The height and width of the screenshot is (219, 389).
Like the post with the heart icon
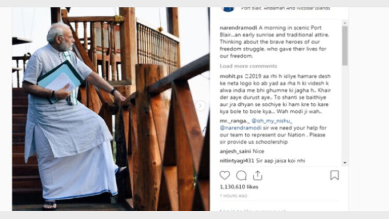225,175
